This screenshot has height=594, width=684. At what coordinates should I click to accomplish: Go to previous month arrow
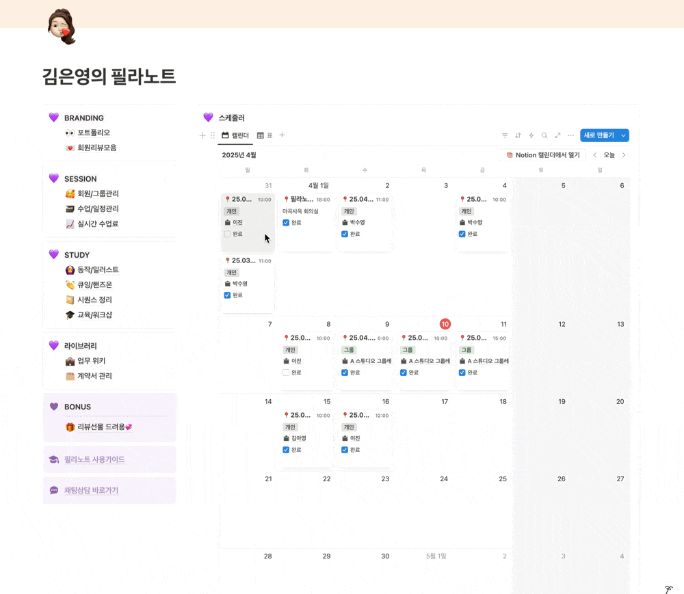[x=595, y=155]
